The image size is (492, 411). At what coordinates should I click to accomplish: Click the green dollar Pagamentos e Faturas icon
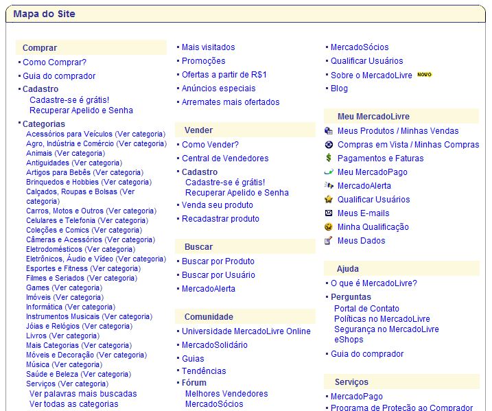click(329, 158)
